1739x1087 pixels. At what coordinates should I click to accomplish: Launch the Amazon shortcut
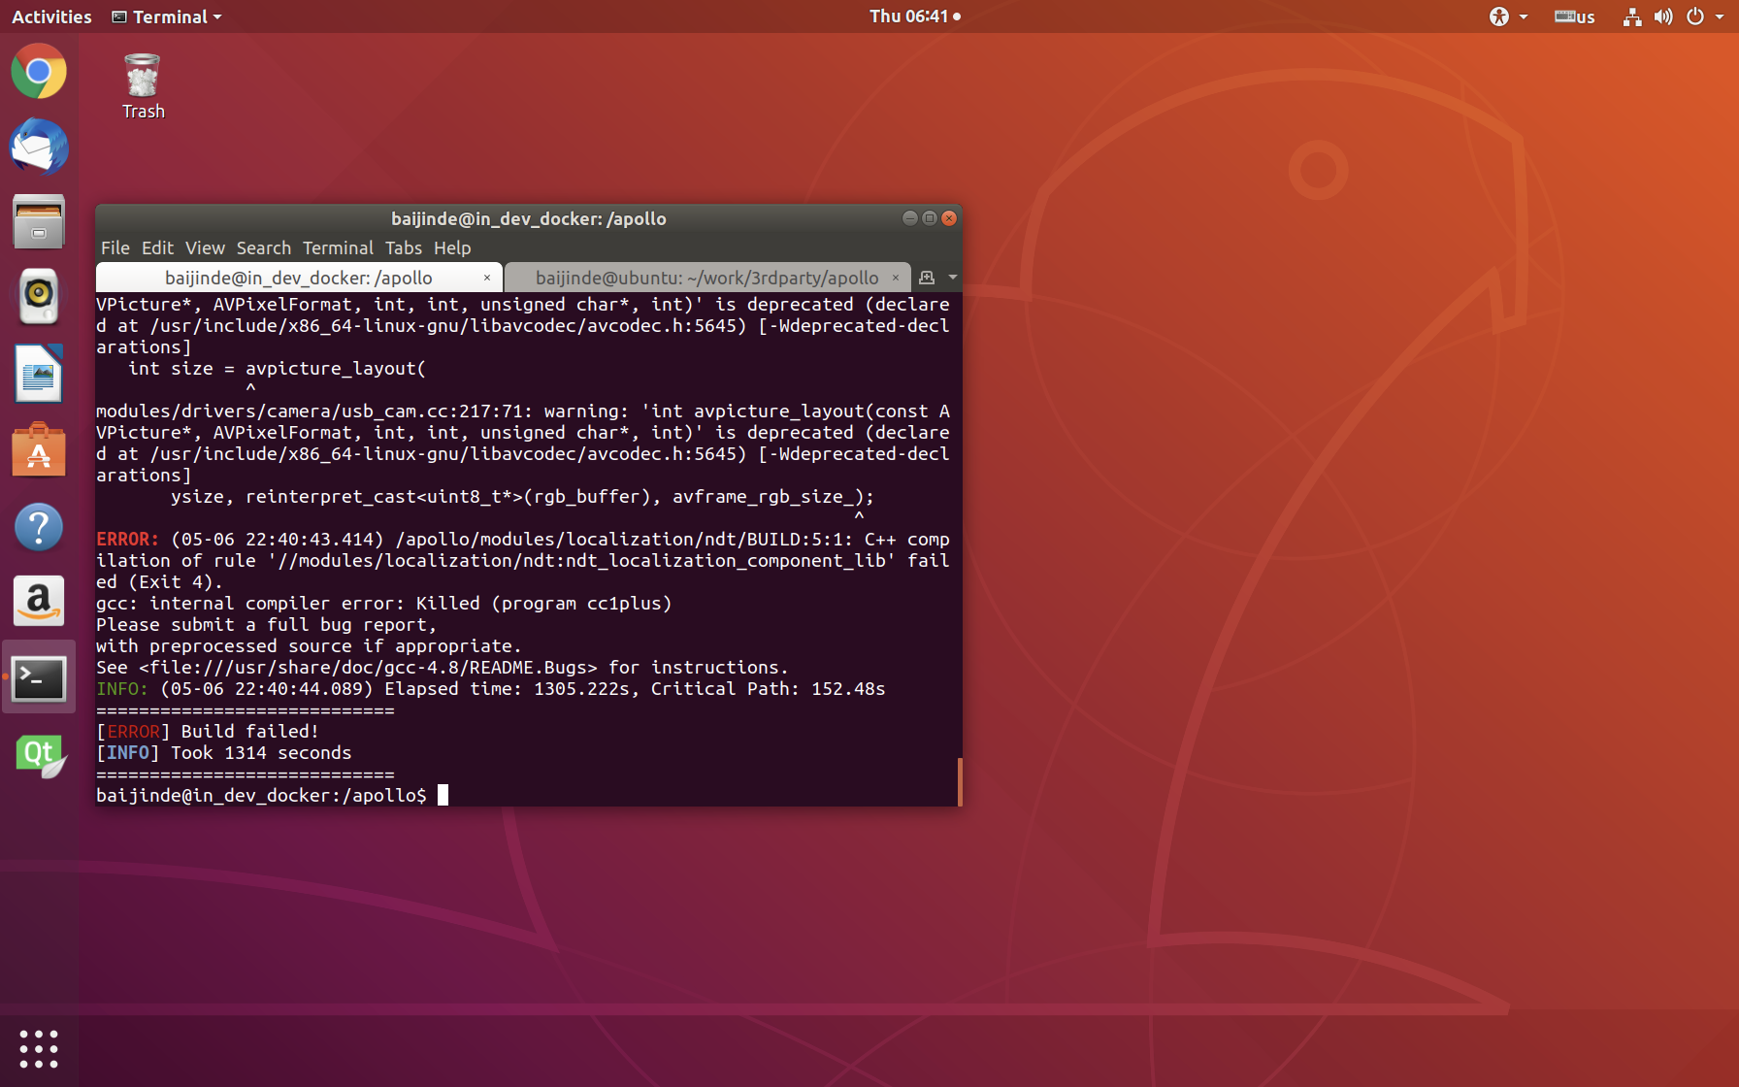click(39, 601)
